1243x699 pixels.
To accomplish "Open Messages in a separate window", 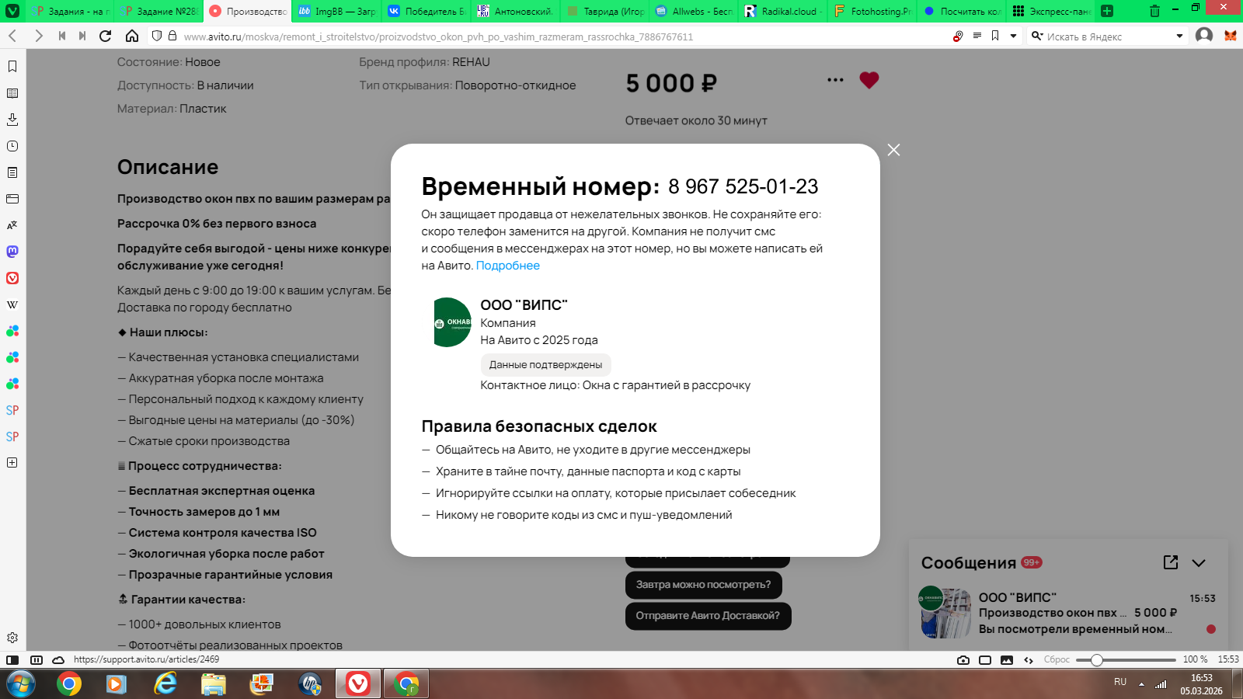I will click(x=1171, y=562).
